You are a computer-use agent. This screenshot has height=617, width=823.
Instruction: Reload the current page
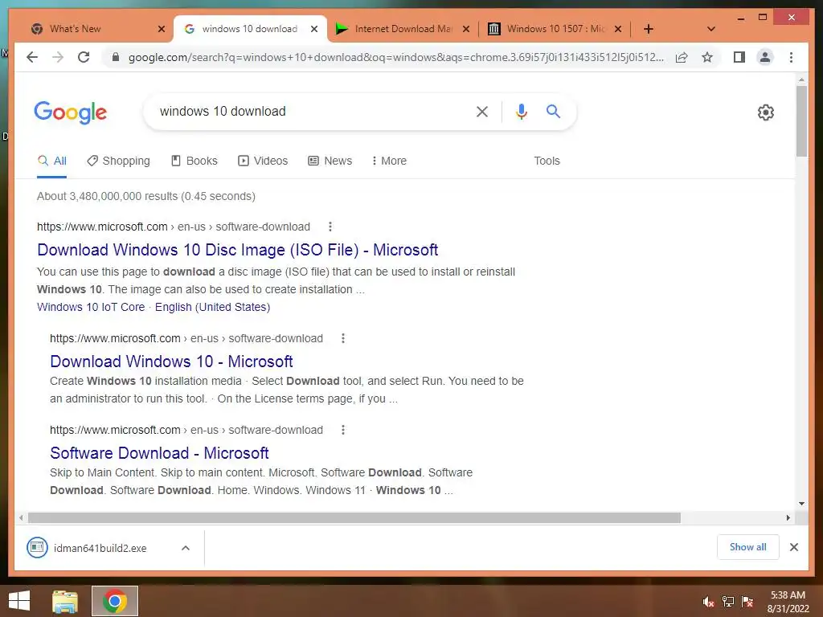(84, 57)
